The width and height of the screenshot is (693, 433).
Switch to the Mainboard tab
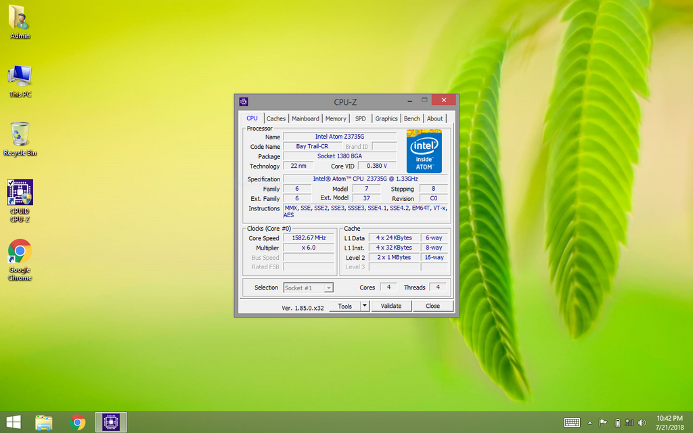click(x=305, y=118)
